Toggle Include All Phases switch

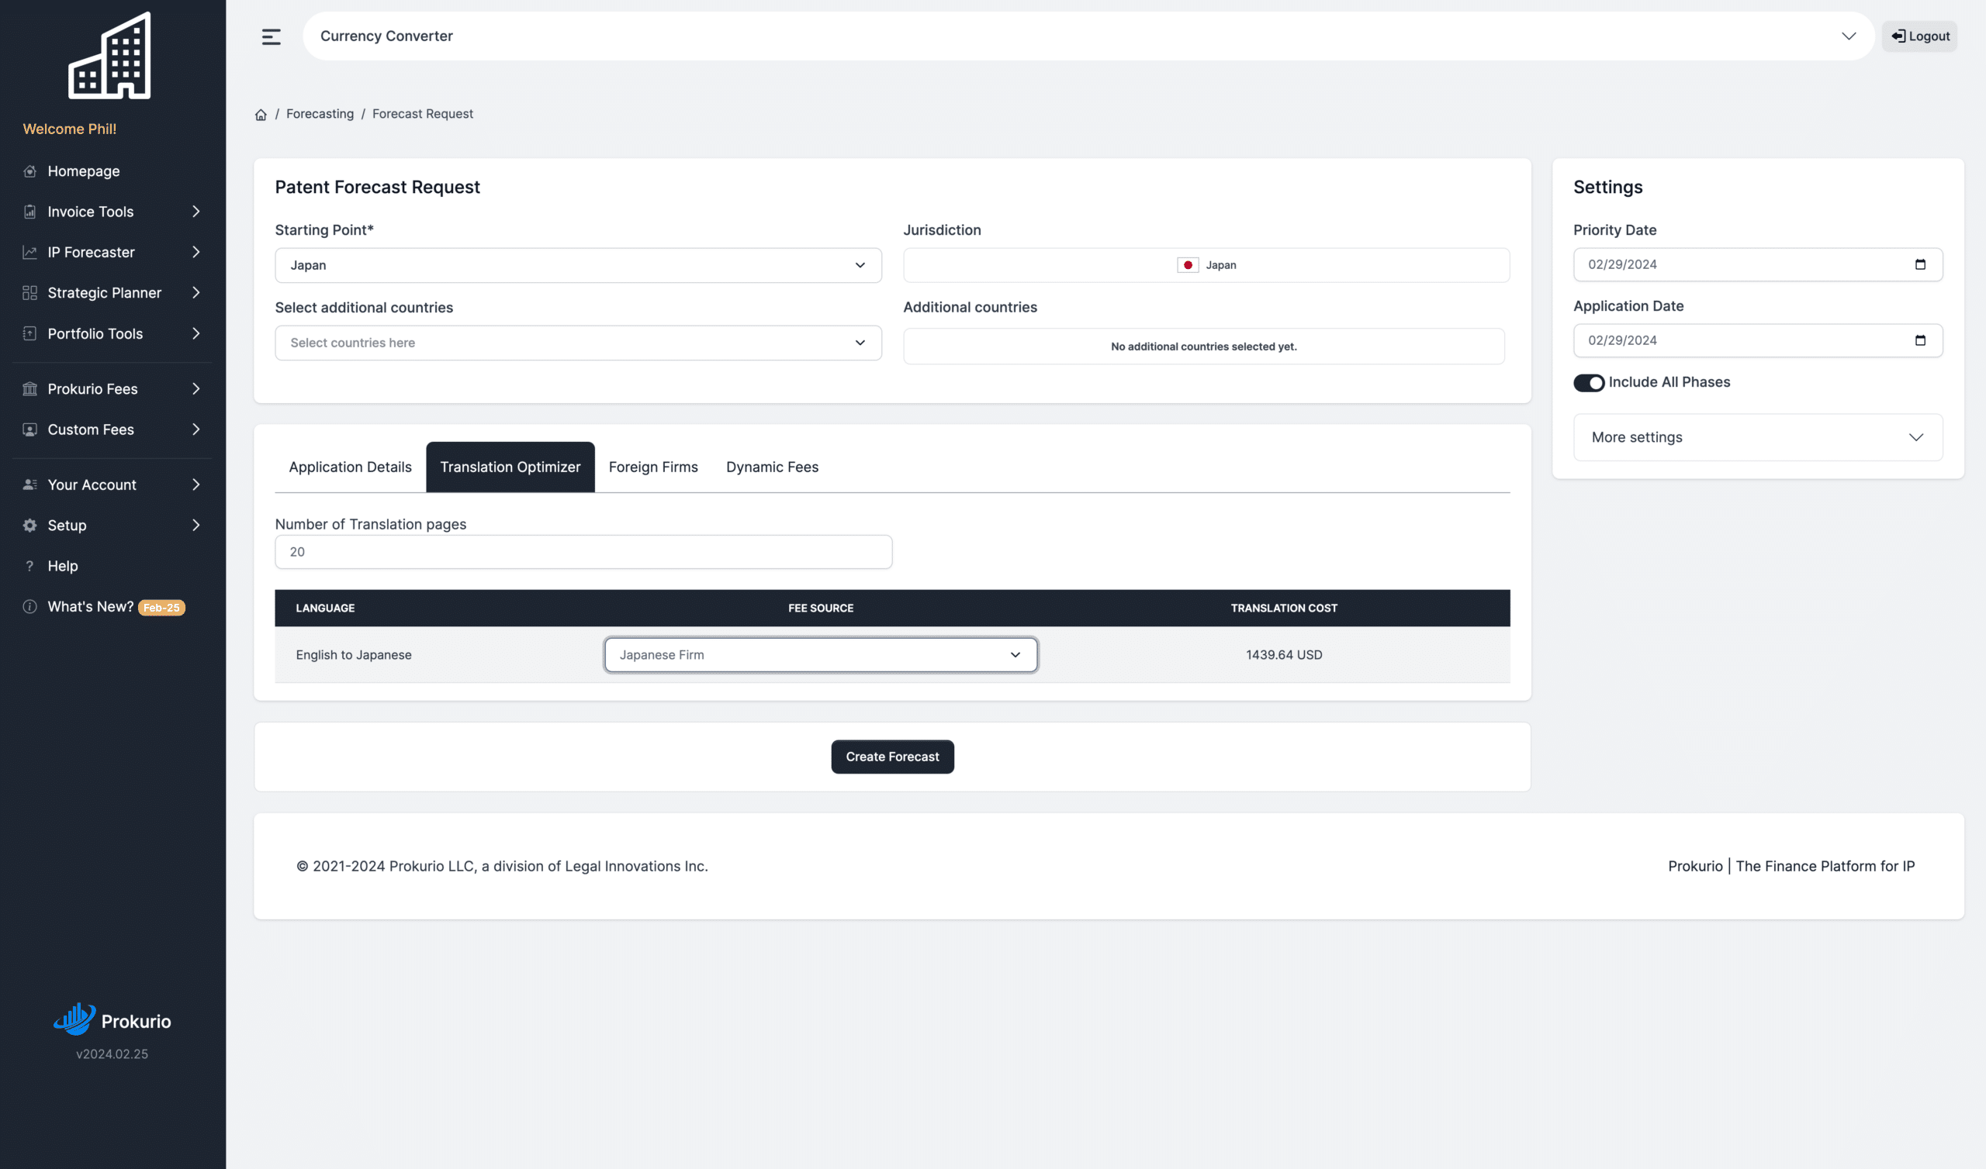(x=1588, y=383)
